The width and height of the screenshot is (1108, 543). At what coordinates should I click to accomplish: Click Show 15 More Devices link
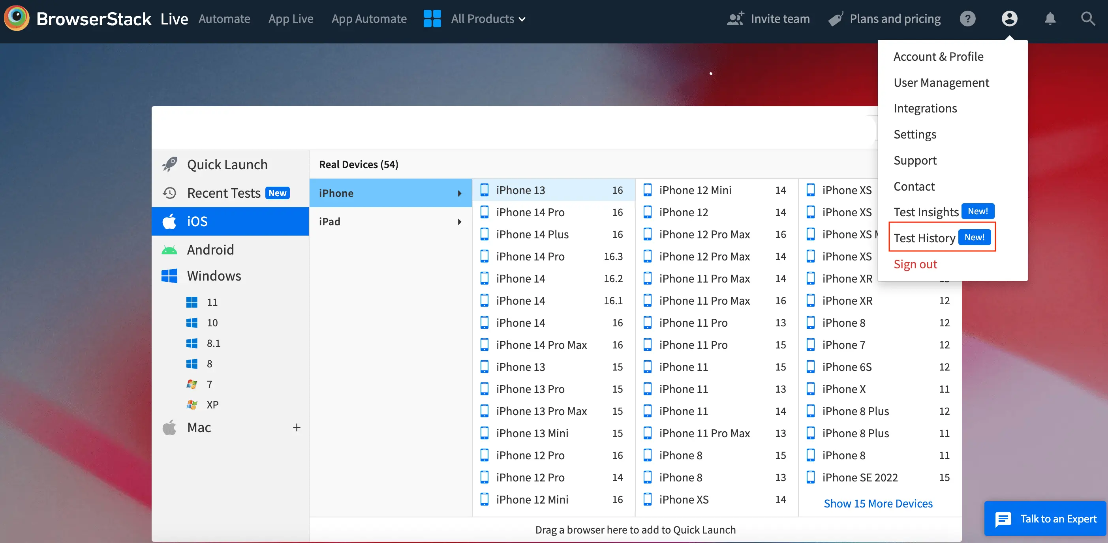coord(878,504)
